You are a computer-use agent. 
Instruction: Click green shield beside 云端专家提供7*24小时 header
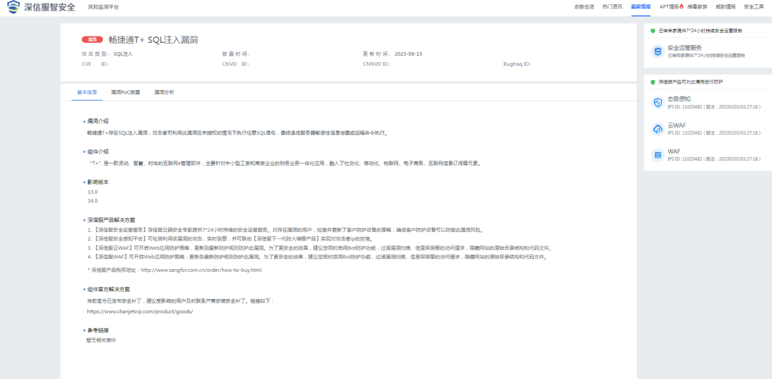pos(653,31)
